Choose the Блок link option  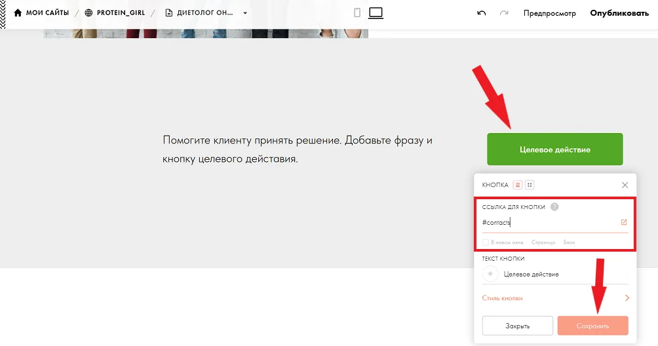pos(569,242)
